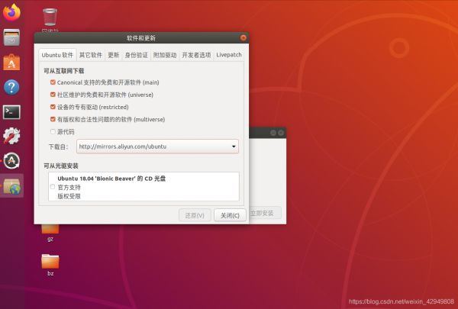The width and height of the screenshot is (458, 309).
Task: Open the bz folder on desktop
Action: click(50, 265)
